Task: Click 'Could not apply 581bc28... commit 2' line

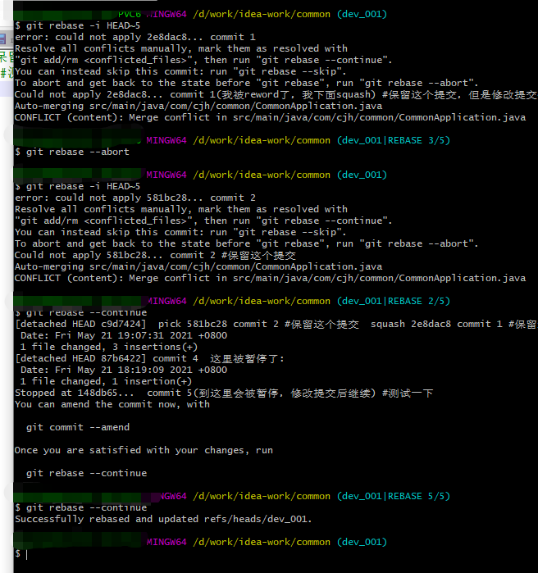Action: tap(155, 256)
